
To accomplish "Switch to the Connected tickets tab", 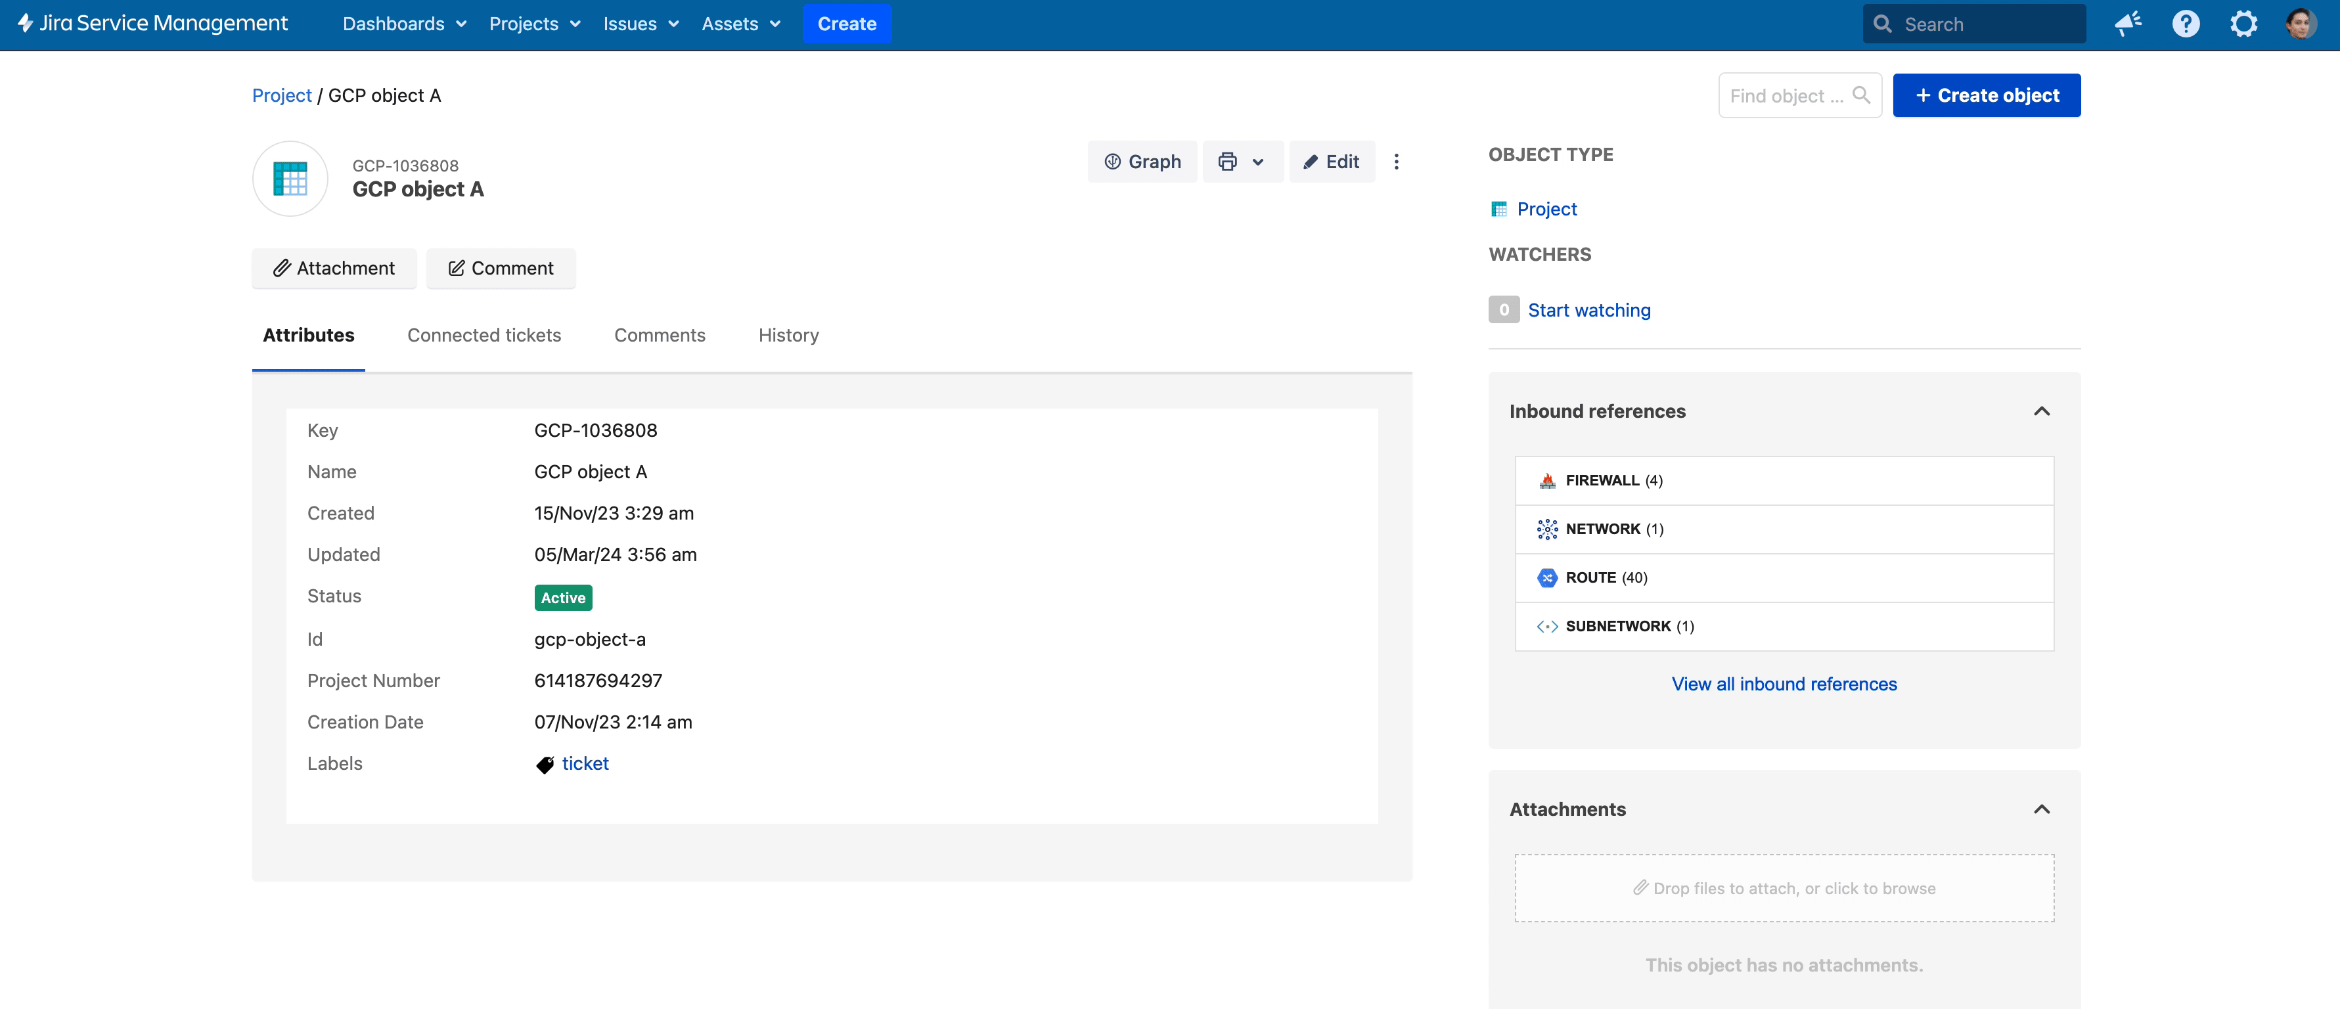I will (484, 335).
